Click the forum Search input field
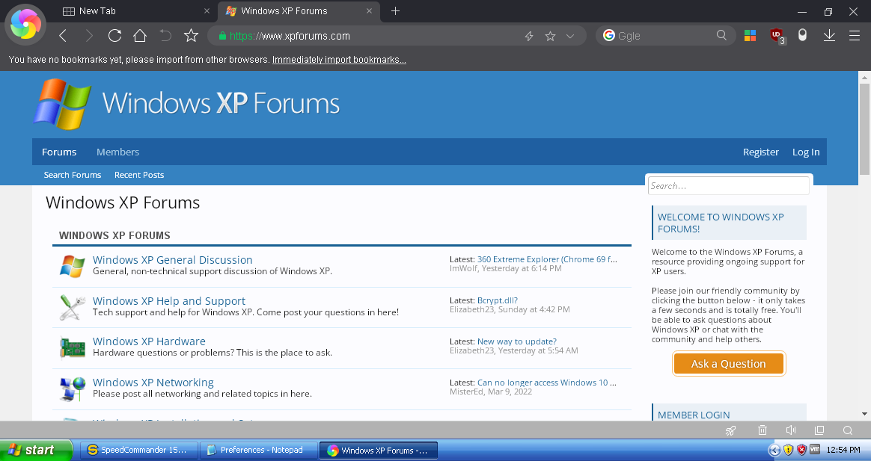Screen dimensions: 871x461 point(728,186)
